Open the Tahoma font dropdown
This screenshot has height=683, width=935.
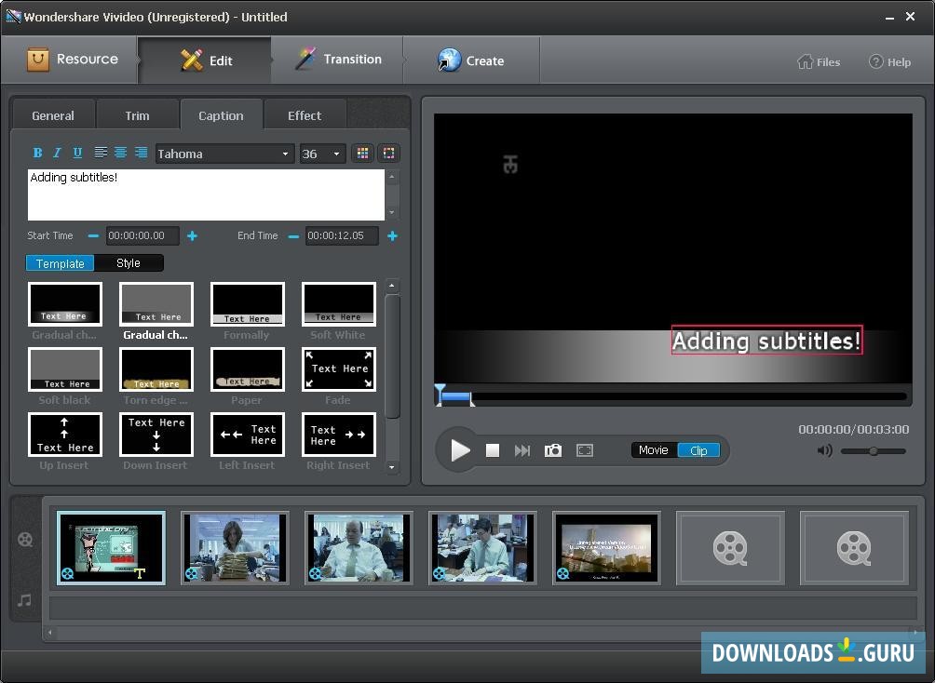point(224,153)
